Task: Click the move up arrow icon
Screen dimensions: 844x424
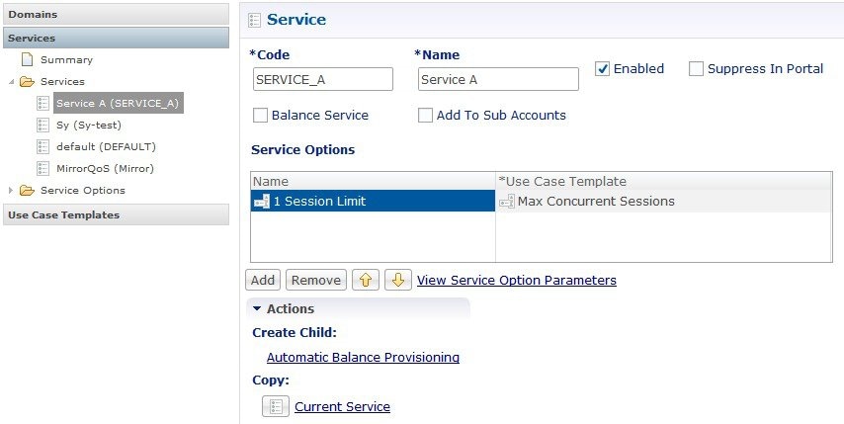Action: tap(366, 280)
